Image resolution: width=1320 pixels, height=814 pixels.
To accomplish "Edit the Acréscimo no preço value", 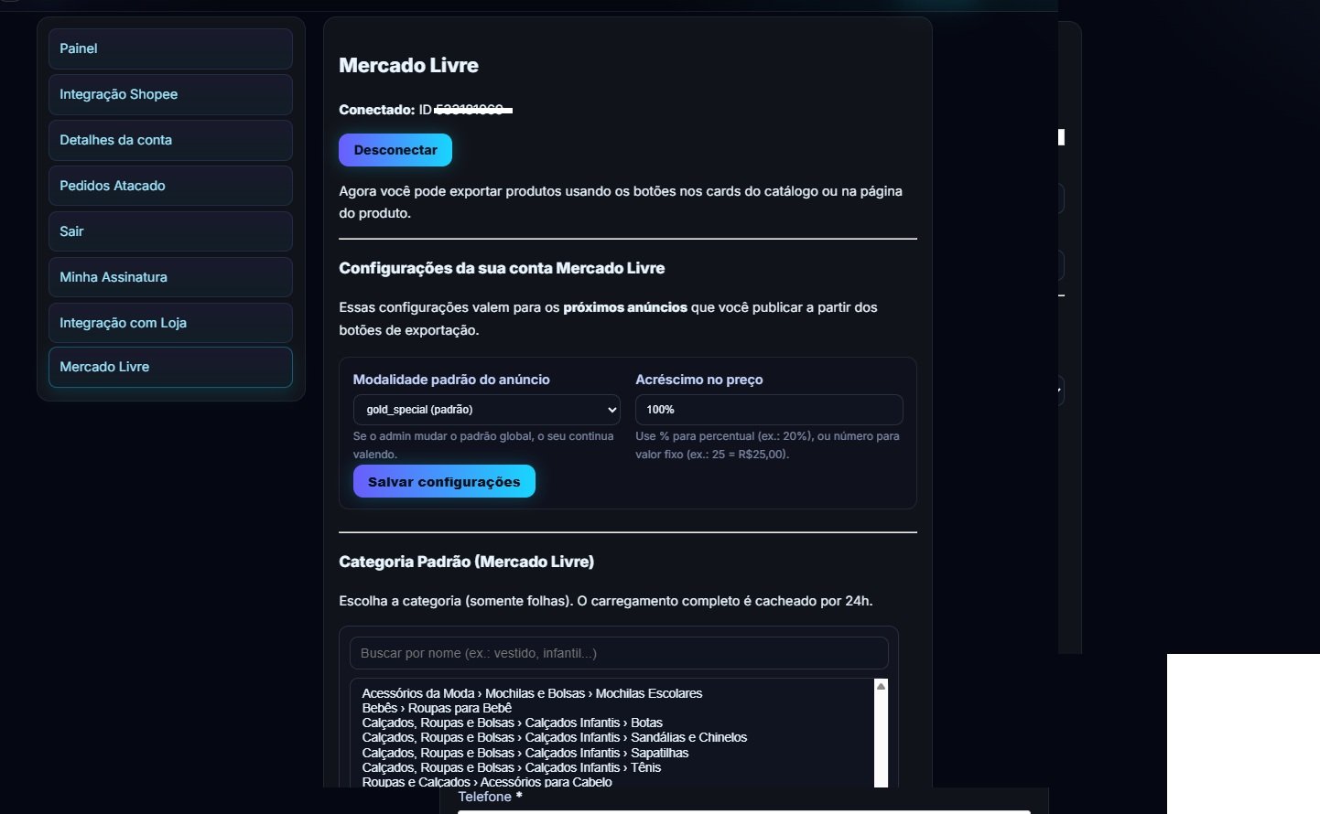I will 768,410.
